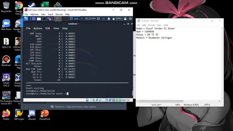Launch the terminal emulator from Kali panel
Screen dimensions: 233x131
[x=44, y=19]
